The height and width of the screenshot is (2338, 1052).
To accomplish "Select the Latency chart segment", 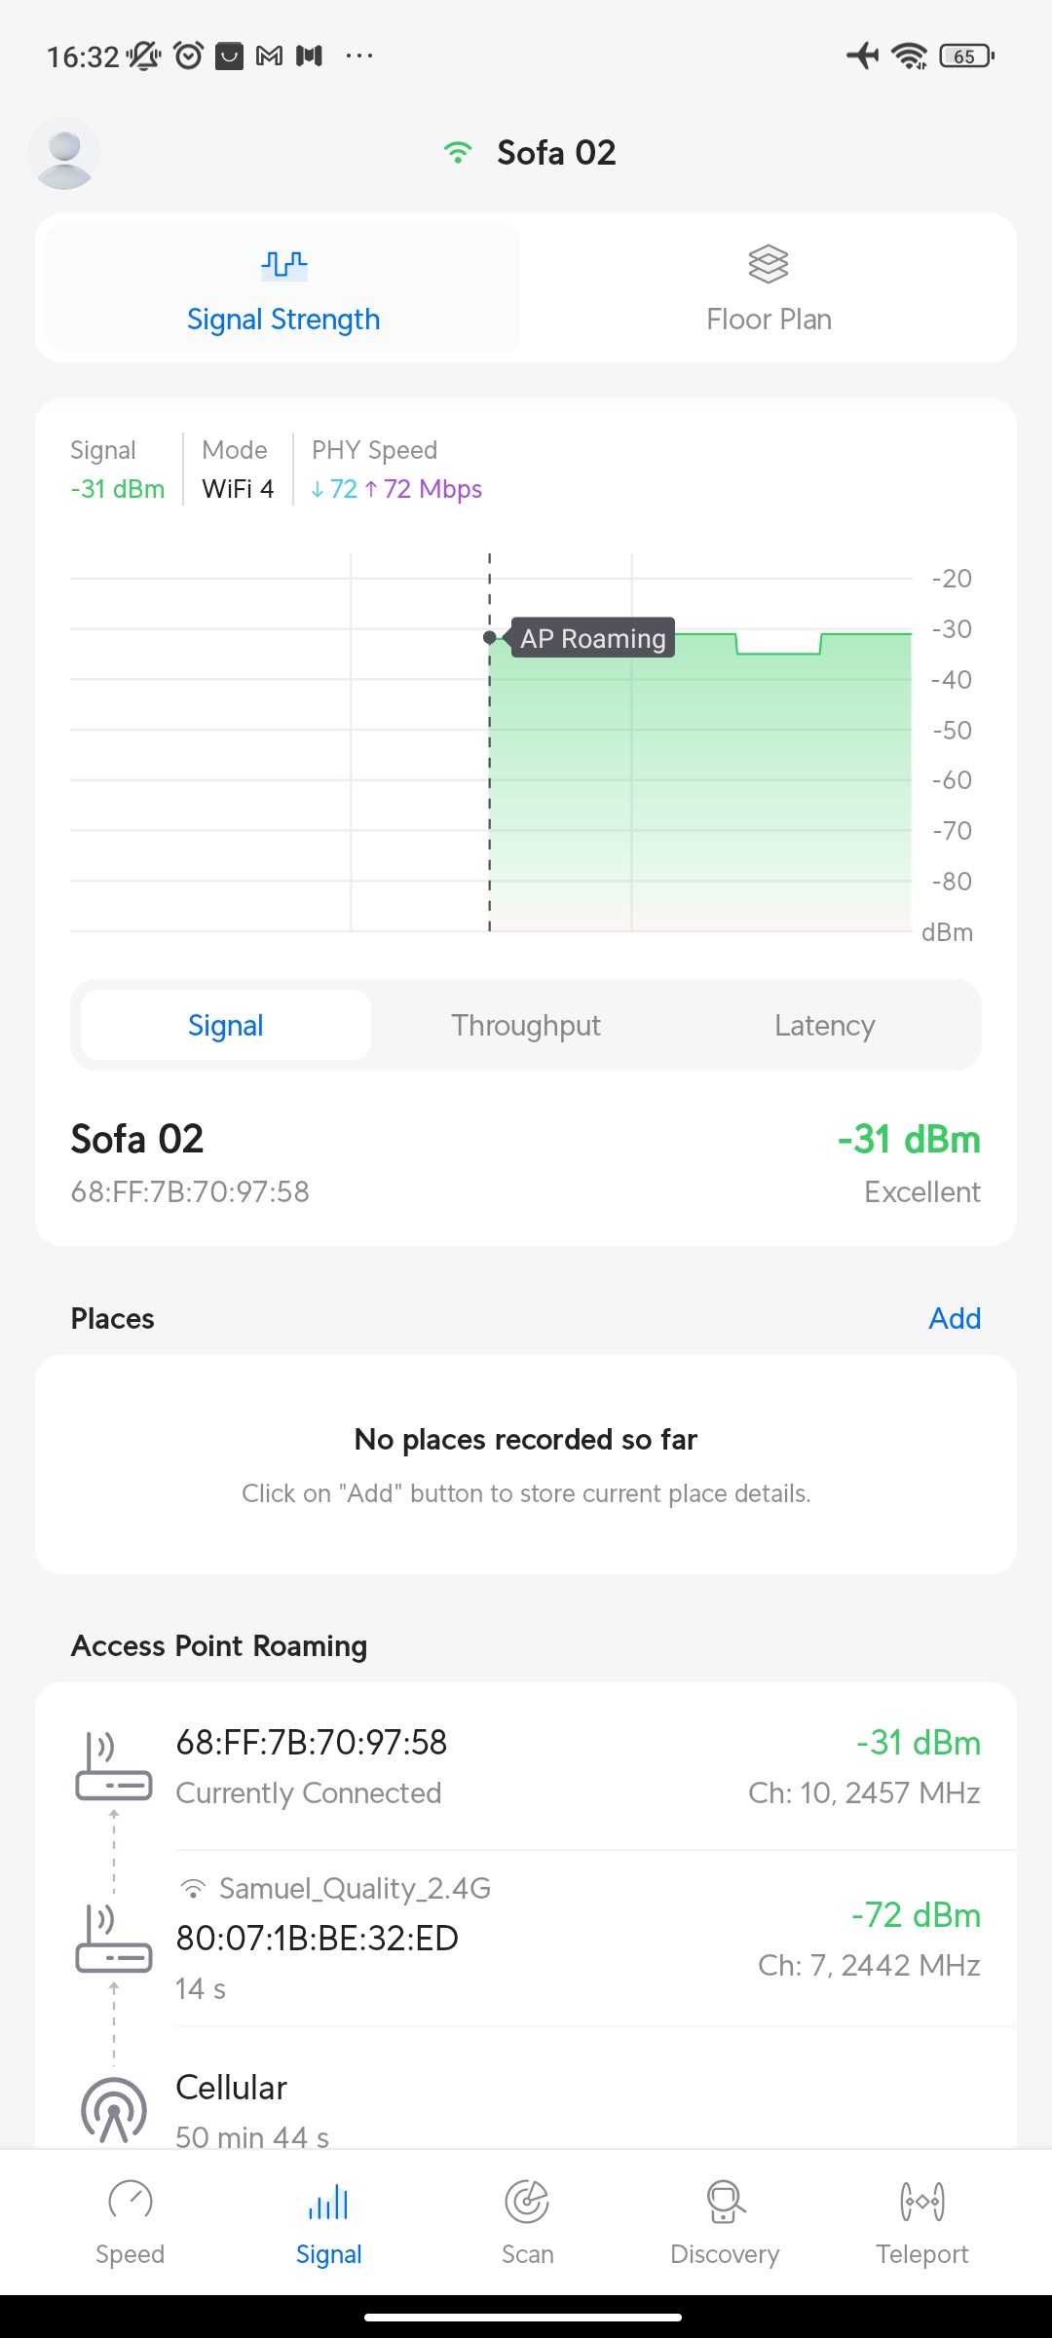I will [824, 1025].
